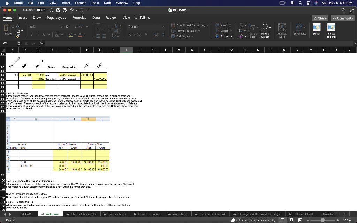Viewport: 357px width, 223px height.
Task: Click the Share button
Action: [x=320, y=17]
